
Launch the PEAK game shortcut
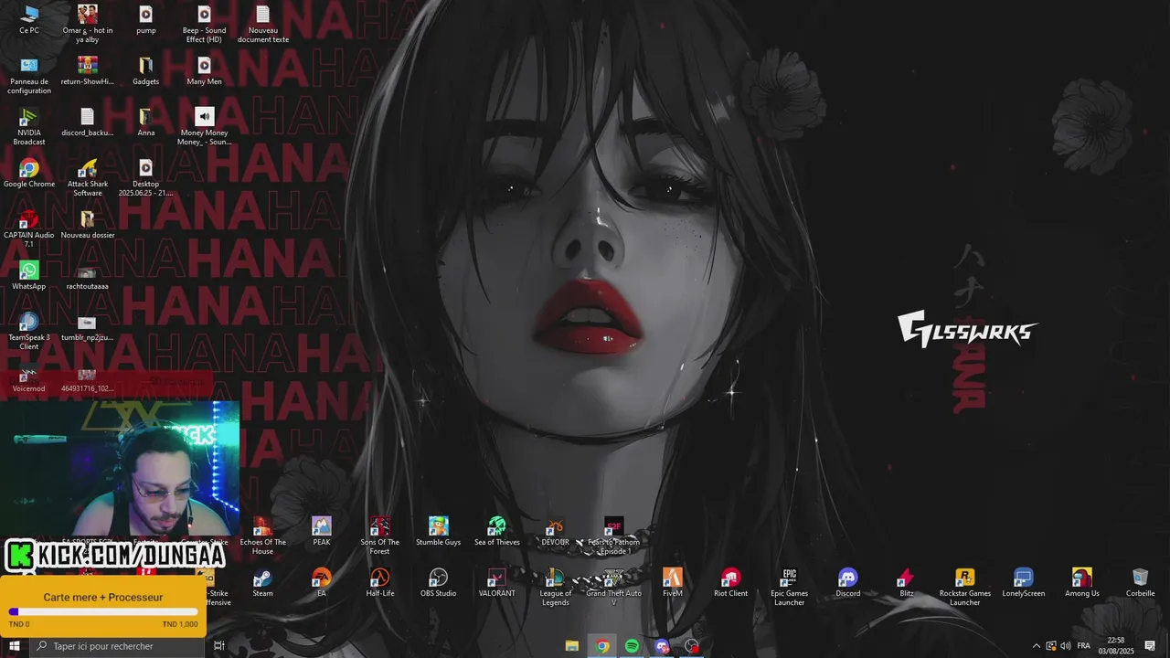pos(322,532)
